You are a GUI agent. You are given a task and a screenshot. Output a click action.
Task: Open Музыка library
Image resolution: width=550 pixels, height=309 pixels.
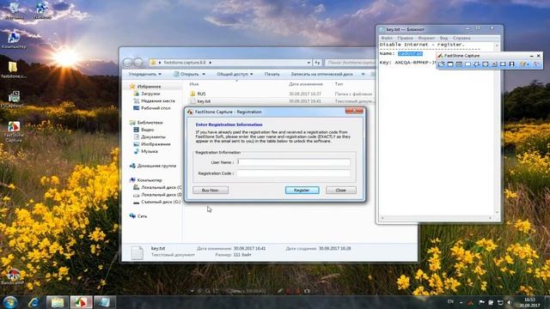point(149,151)
